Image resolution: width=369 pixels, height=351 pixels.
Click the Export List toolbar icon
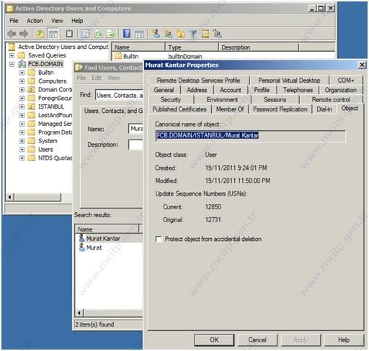pos(111,34)
